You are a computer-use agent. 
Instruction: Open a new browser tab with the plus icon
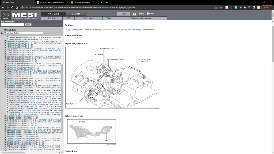click(106, 2)
